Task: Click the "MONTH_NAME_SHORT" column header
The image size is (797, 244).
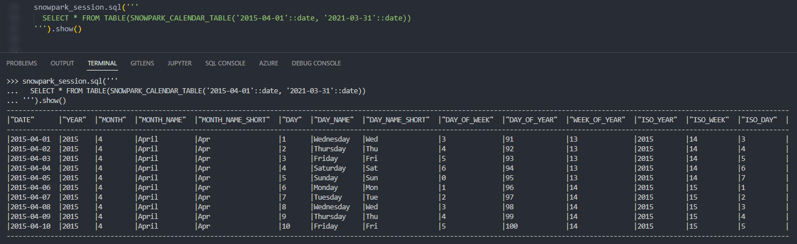Action: pyautogui.click(x=234, y=119)
